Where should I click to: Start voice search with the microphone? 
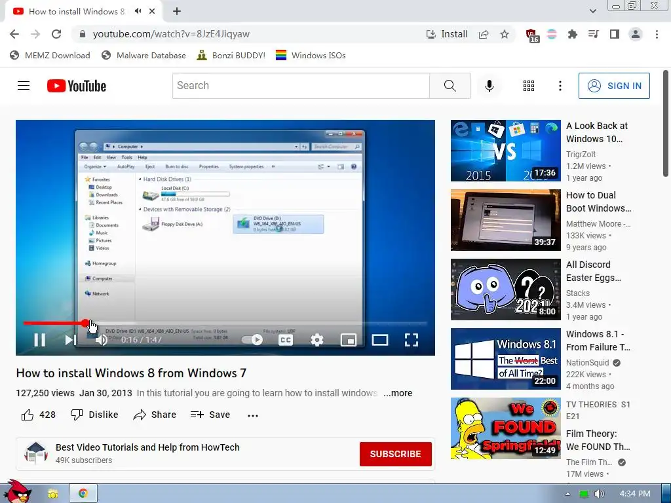pyautogui.click(x=489, y=86)
